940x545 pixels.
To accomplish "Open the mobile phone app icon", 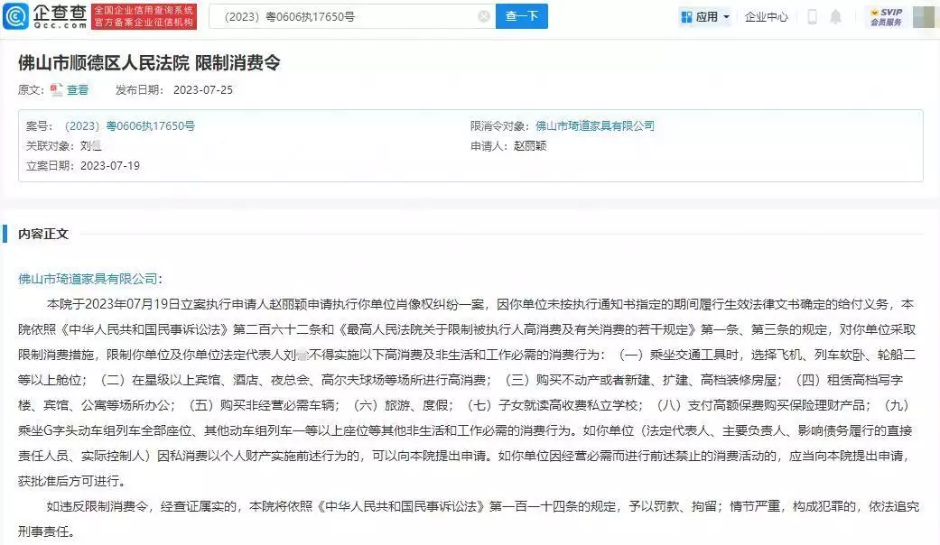I will coord(813,17).
